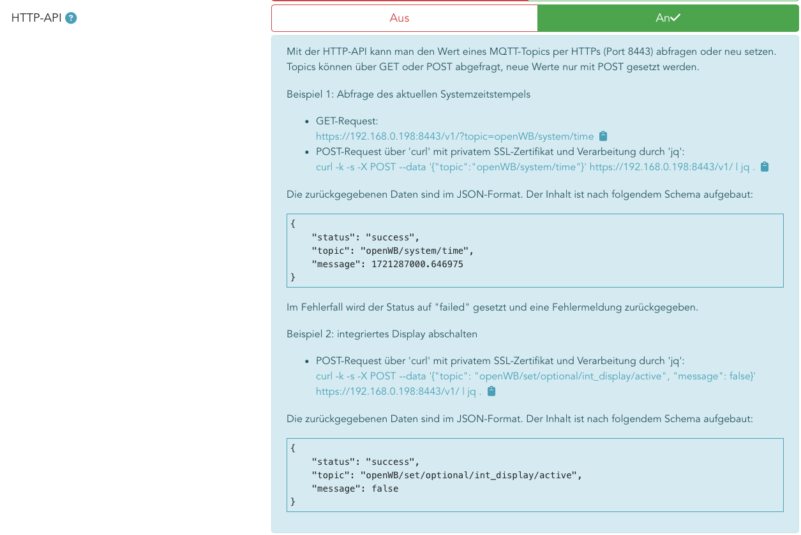Click the HTTP-API setting label

[36, 18]
